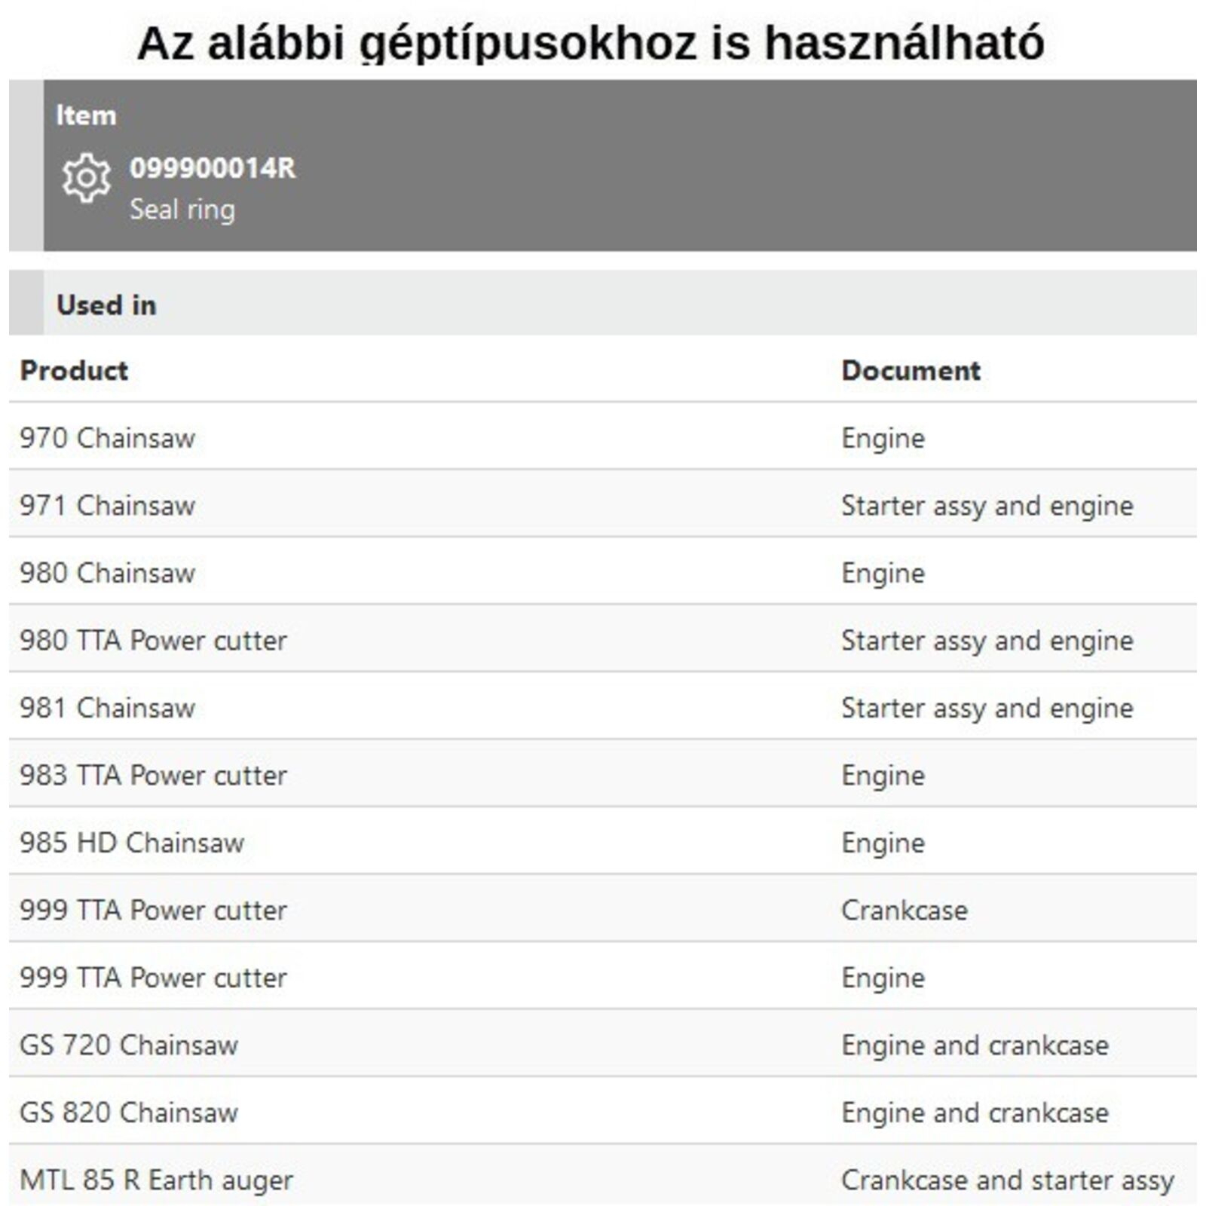
Task: Open Engine and crankcase for GS 720
Action: pyautogui.click(x=975, y=1045)
